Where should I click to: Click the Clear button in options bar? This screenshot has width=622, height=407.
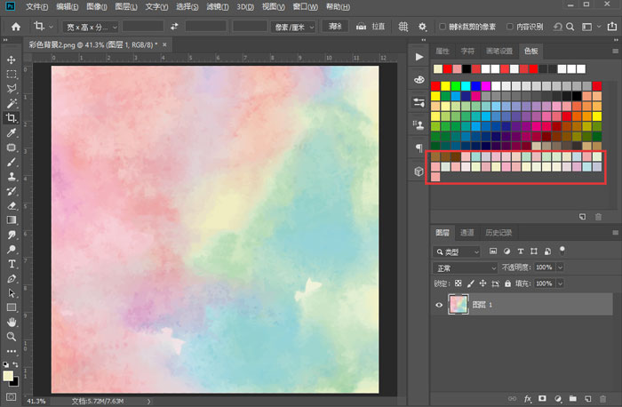coord(335,27)
